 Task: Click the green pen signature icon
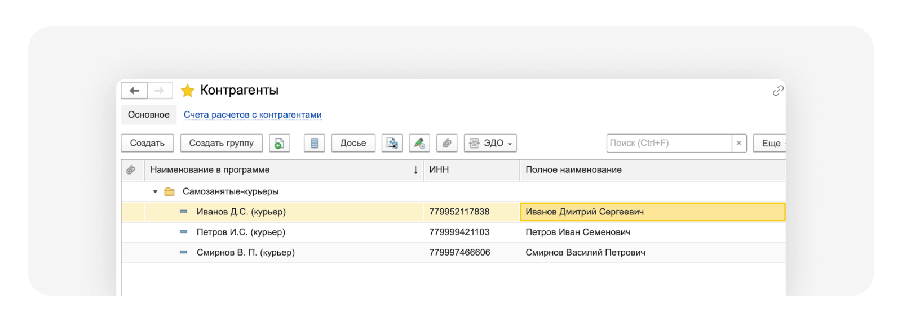[419, 143]
